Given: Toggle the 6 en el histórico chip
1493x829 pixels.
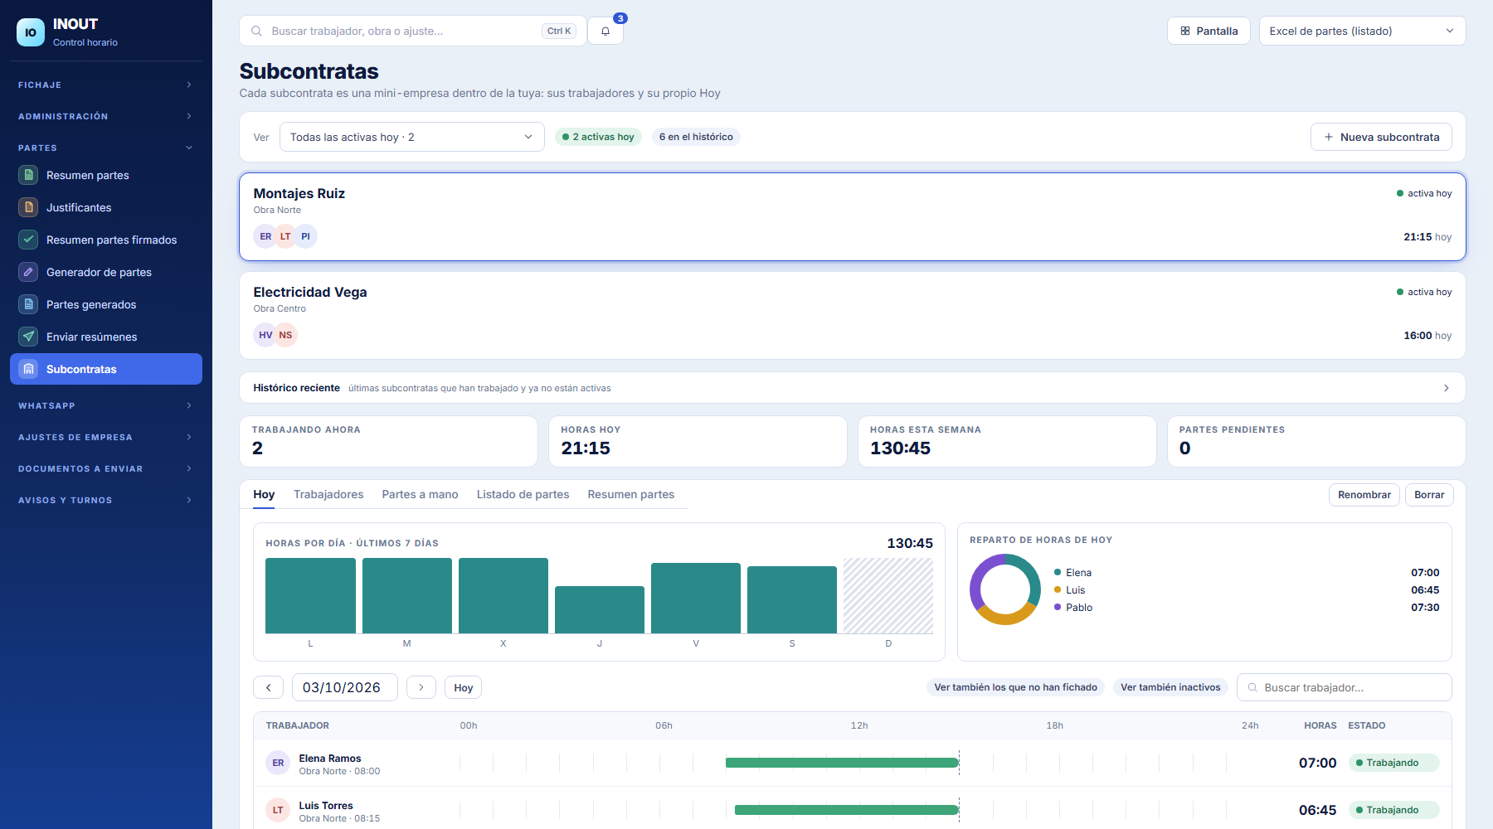Looking at the screenshot, I should (x=696, y=137).
